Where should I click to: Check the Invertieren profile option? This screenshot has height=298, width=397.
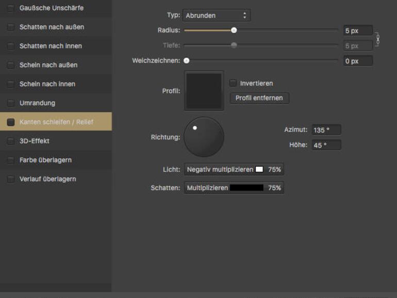pyautogui.click(x=233, y=83)
